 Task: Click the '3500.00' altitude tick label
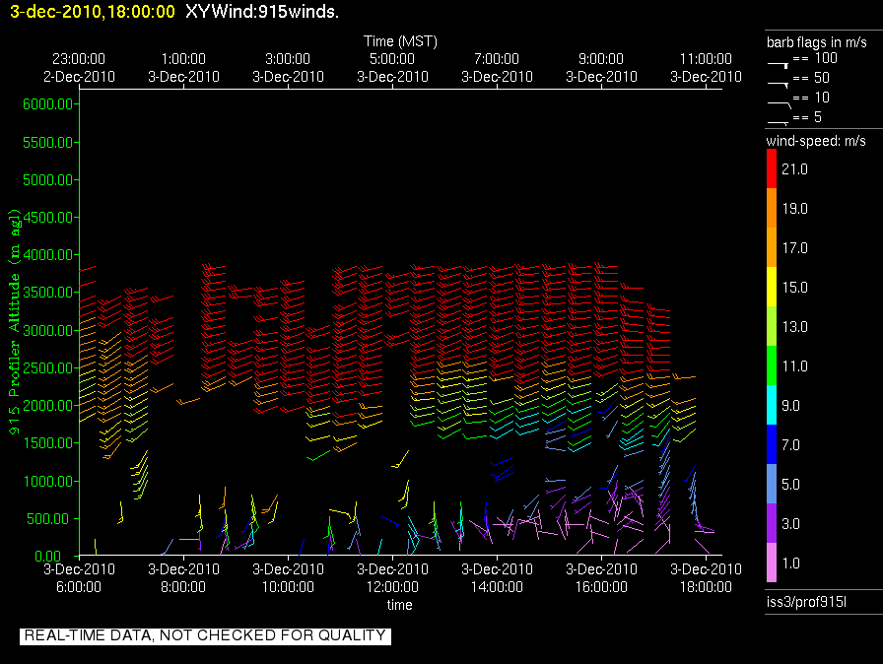pos(48,292)
